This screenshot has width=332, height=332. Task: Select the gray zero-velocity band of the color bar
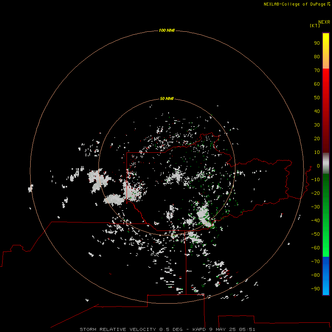(x=326, y=163)
